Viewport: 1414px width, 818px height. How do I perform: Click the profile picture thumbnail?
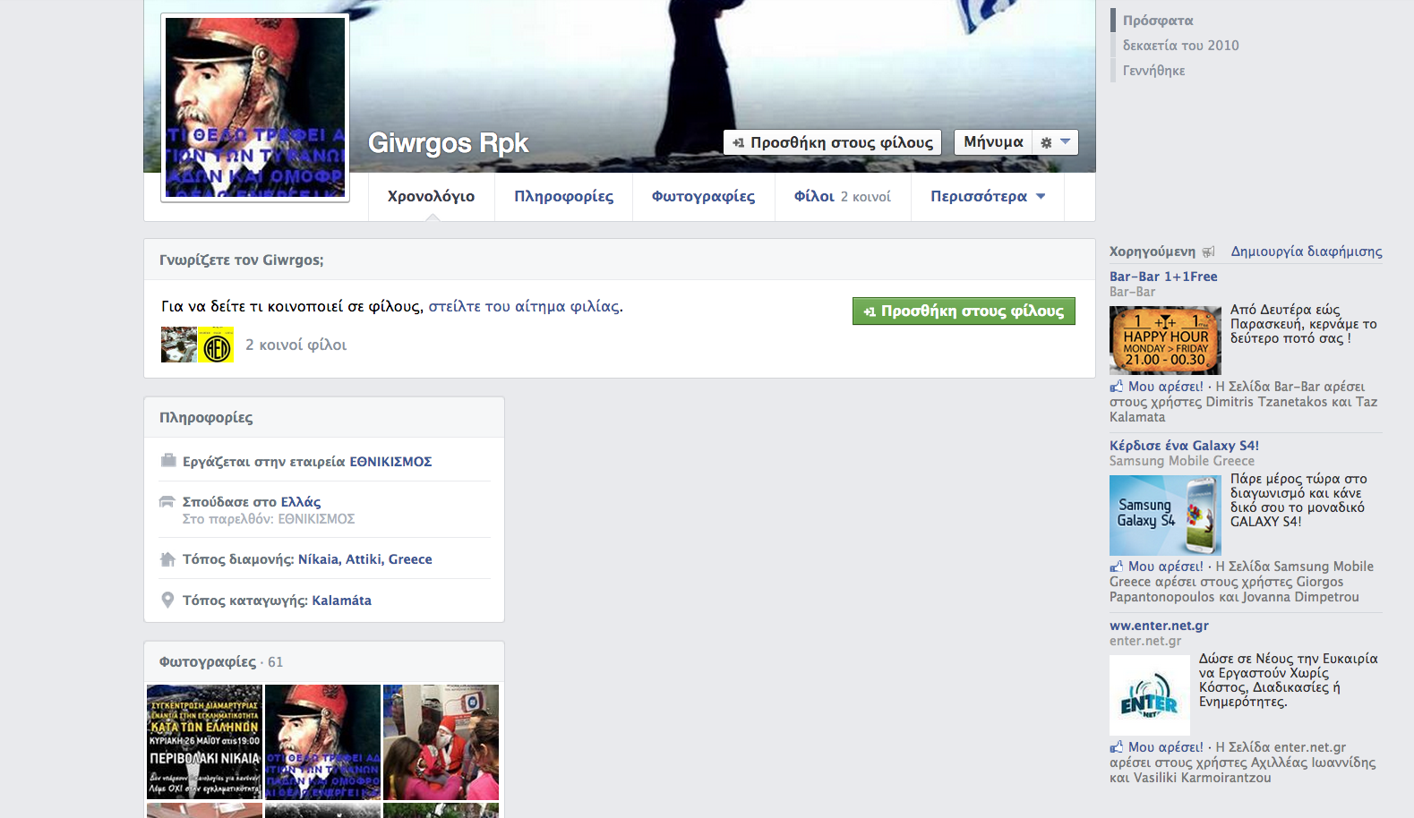[255, 107]
